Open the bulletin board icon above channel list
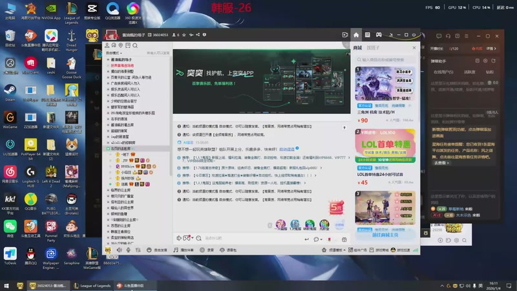 pyautogui.click(x=128, y=45)
